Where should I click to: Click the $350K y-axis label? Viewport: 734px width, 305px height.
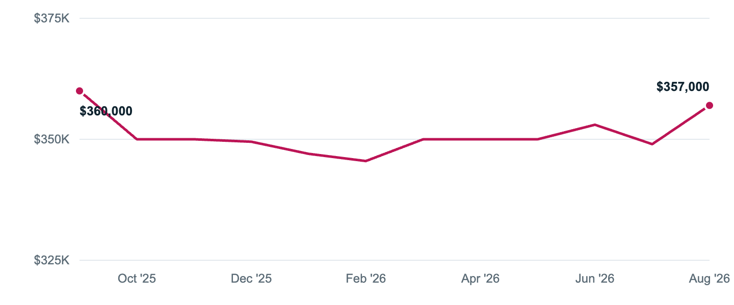pyautogui.click(x=51, y=139)
